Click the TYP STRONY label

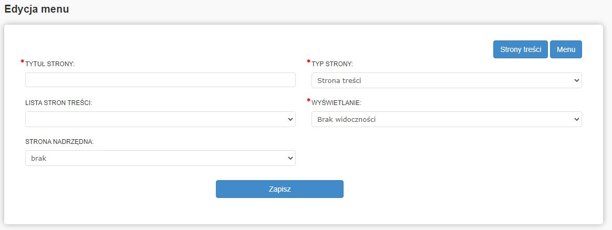point(332,64)
